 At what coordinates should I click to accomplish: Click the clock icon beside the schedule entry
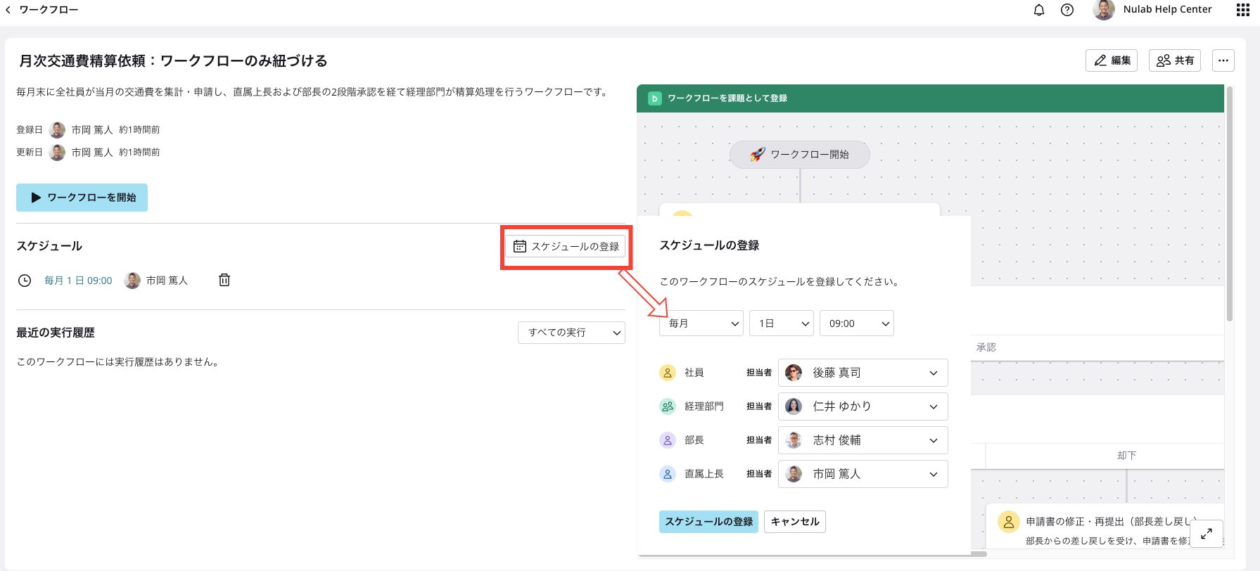25,281
